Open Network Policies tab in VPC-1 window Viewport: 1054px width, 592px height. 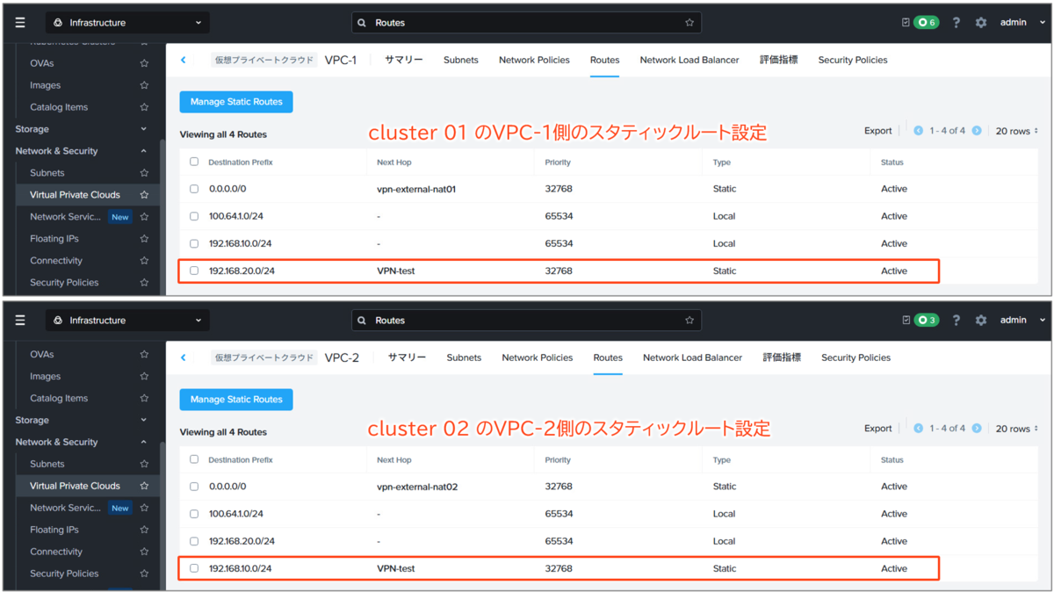pos(534,60)
